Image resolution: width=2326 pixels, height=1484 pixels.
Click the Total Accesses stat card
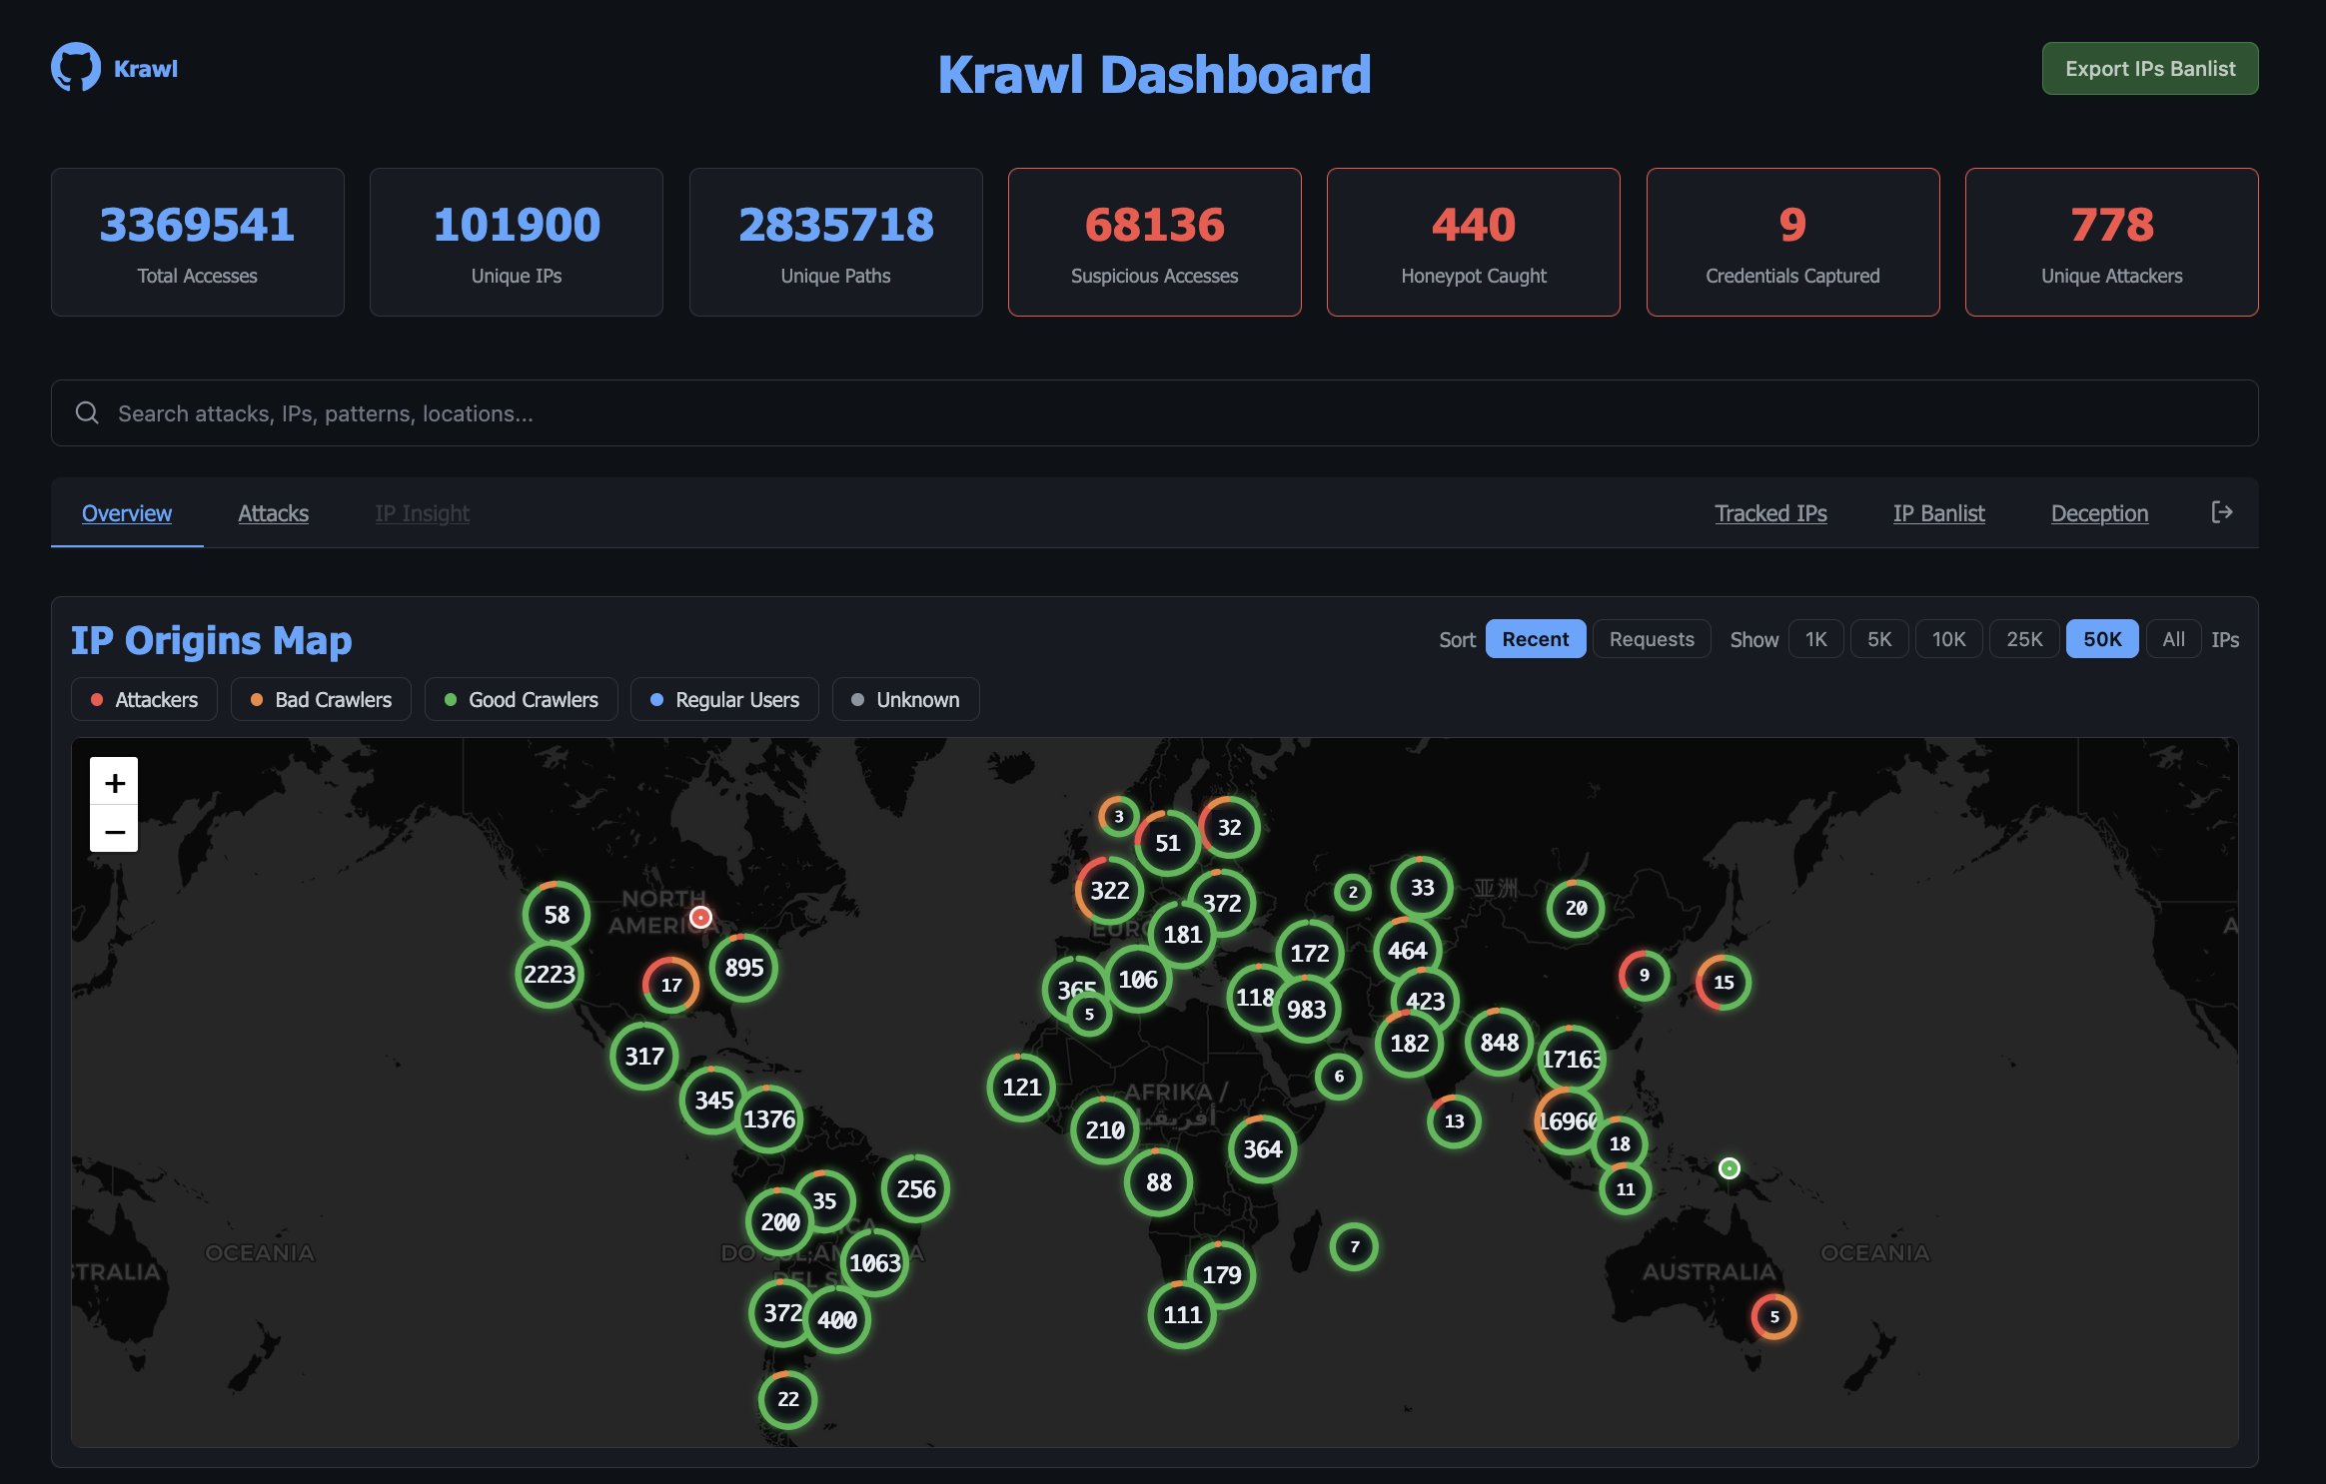pos(197,242)
